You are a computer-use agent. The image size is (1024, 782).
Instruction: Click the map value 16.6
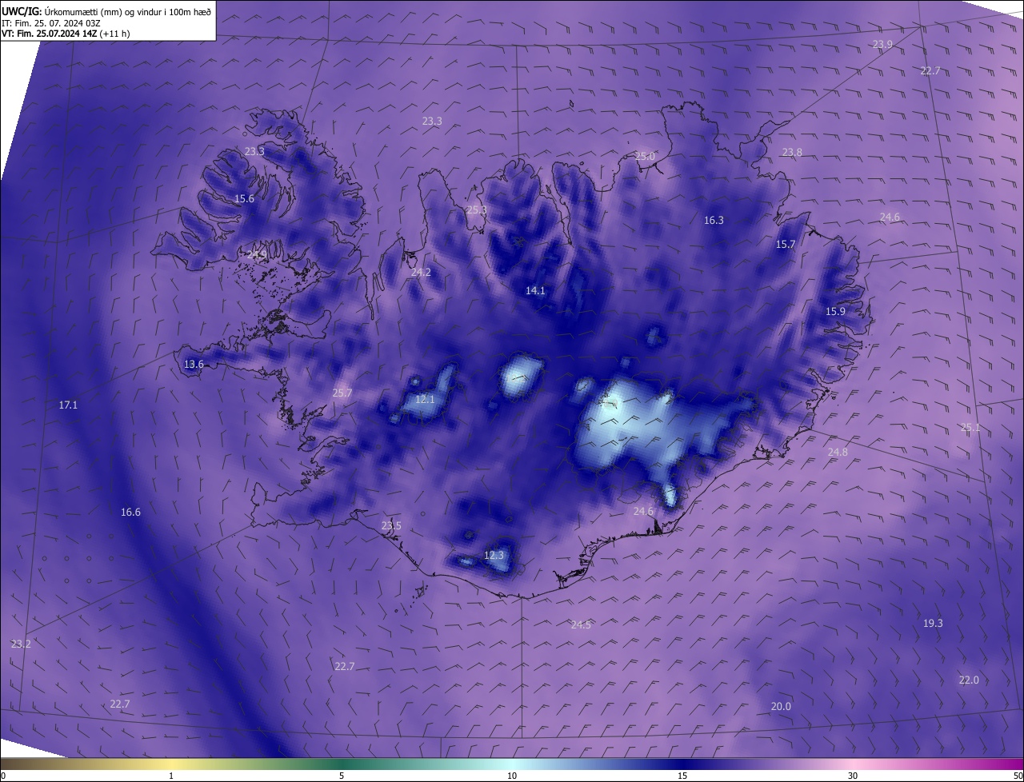[130, 513]
